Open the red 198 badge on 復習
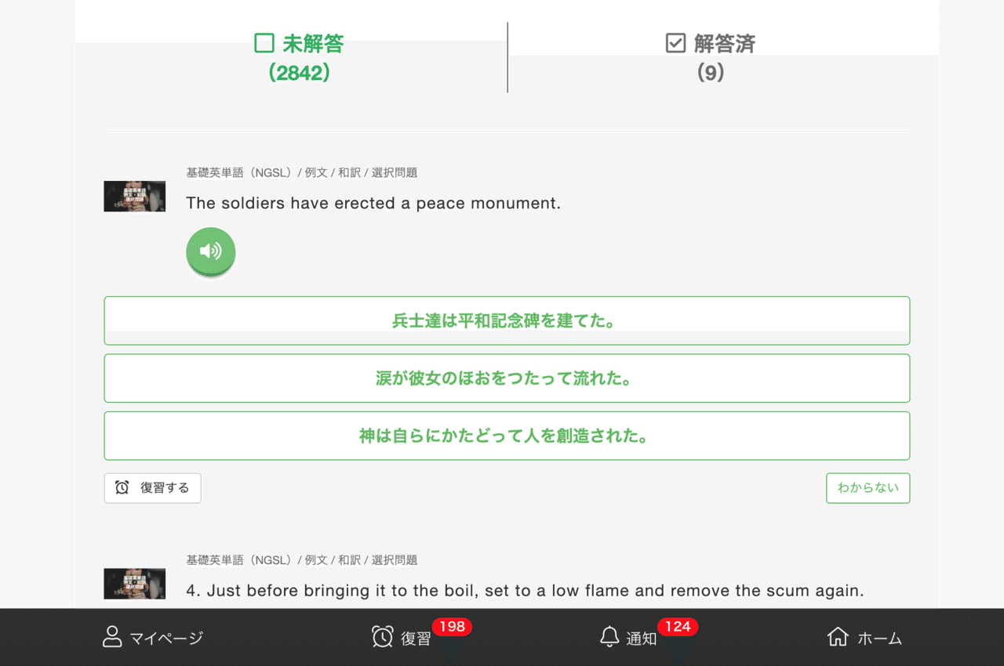1004x666 pixels. (x=453, y=627)
